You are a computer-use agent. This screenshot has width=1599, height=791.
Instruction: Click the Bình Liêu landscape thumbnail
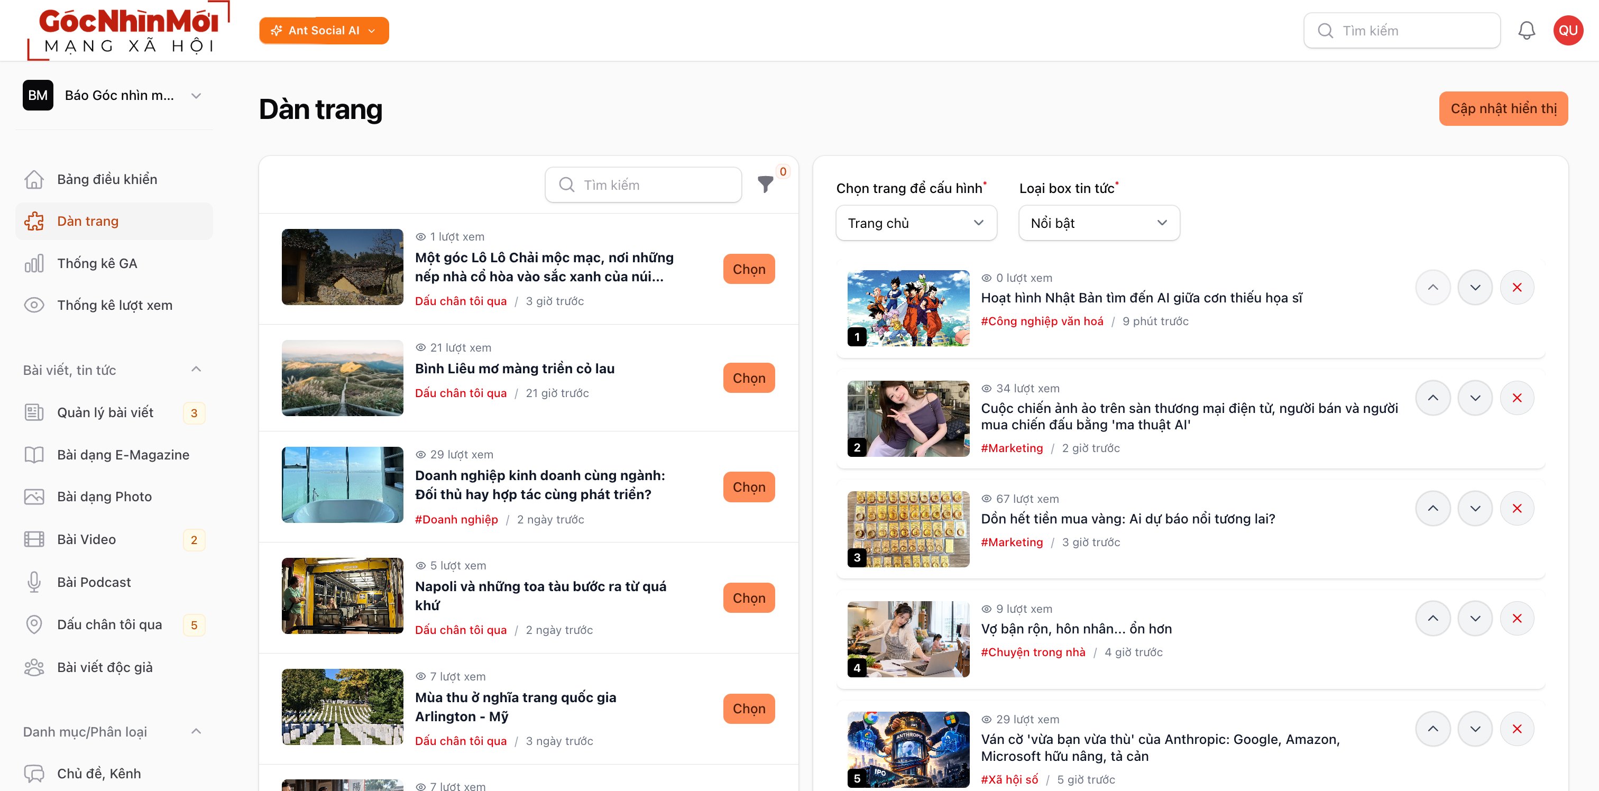342,378
